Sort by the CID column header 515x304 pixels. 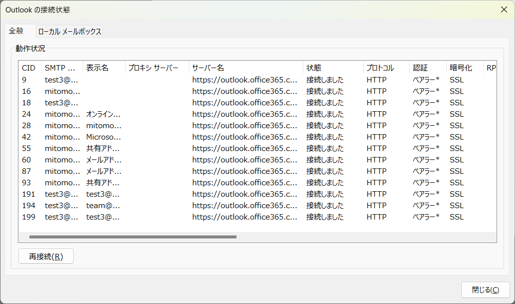coord(30,68)
